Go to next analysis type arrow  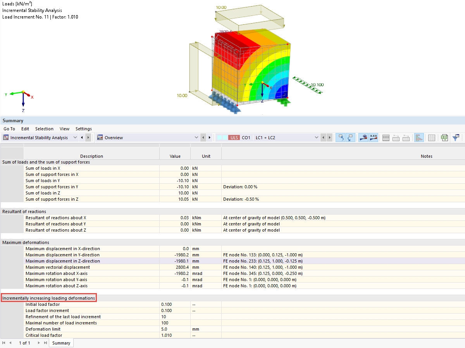click(88, 138)
